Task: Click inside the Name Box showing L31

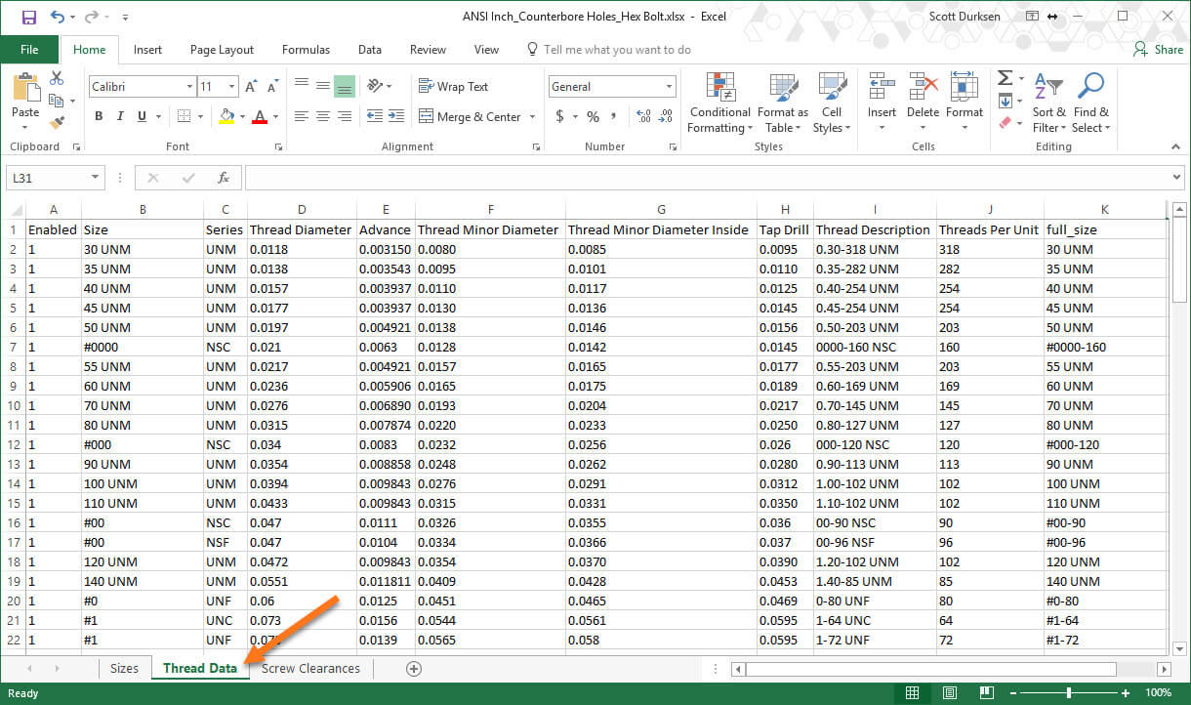Action: click(x=47, y=177)
